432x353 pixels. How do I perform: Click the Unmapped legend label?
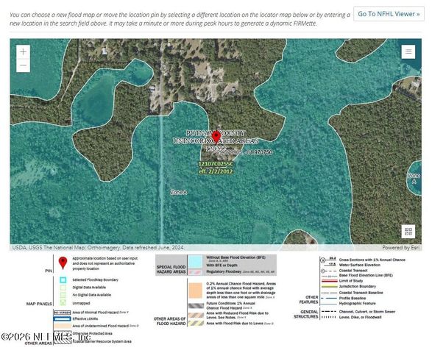pyautogui.click(x=81, y=303)
